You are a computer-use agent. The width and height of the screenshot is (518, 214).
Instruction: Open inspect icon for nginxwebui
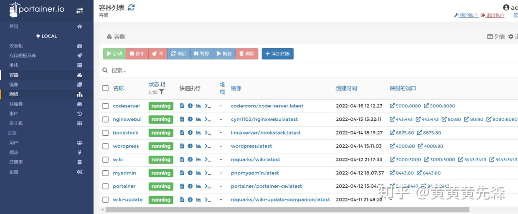click(190, 119)
